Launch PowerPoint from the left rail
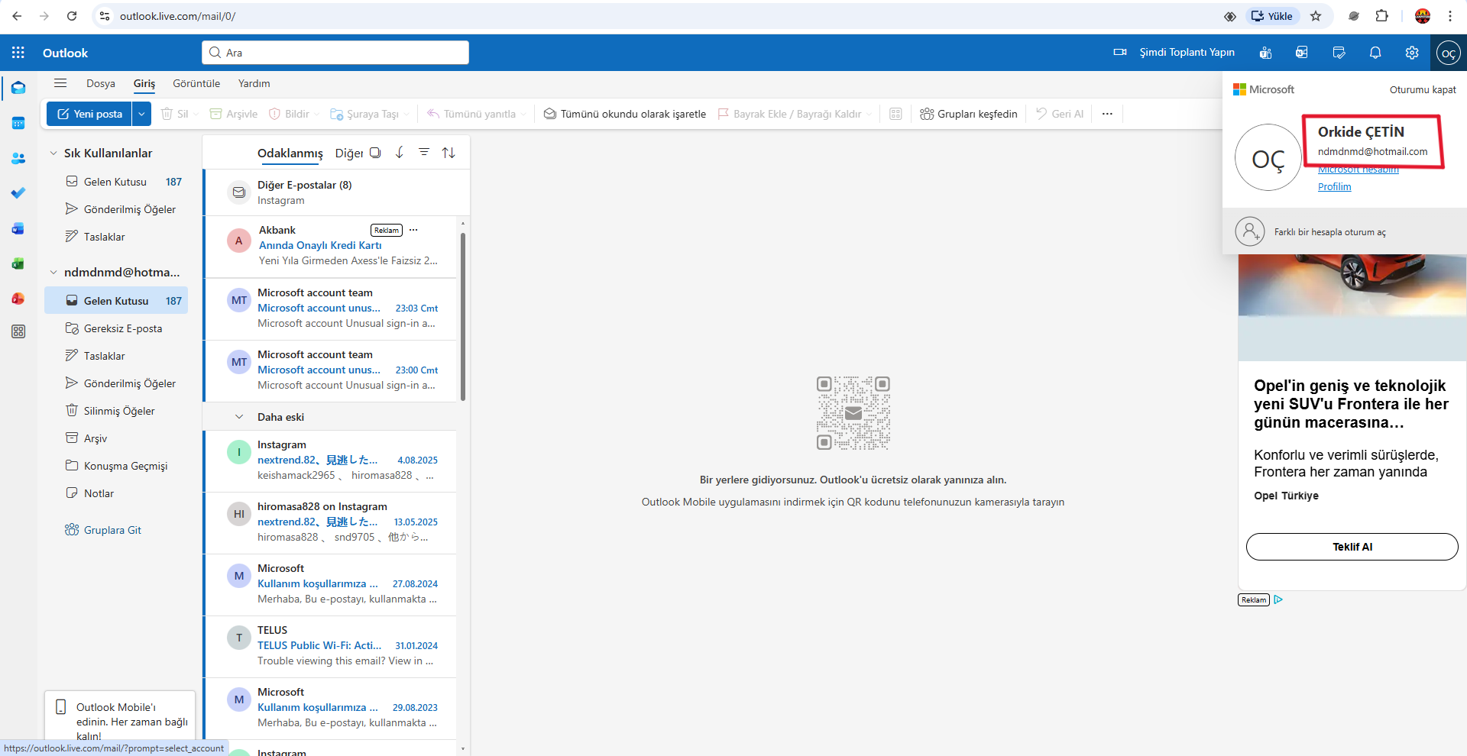This screenshot has height=756, width=1467. (x=18, y=299)
